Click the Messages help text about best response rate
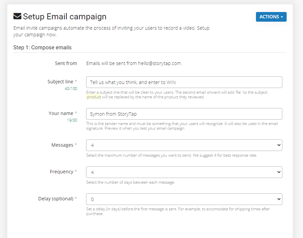This screenshot has width=303, height=238. [x=172, y=155]
